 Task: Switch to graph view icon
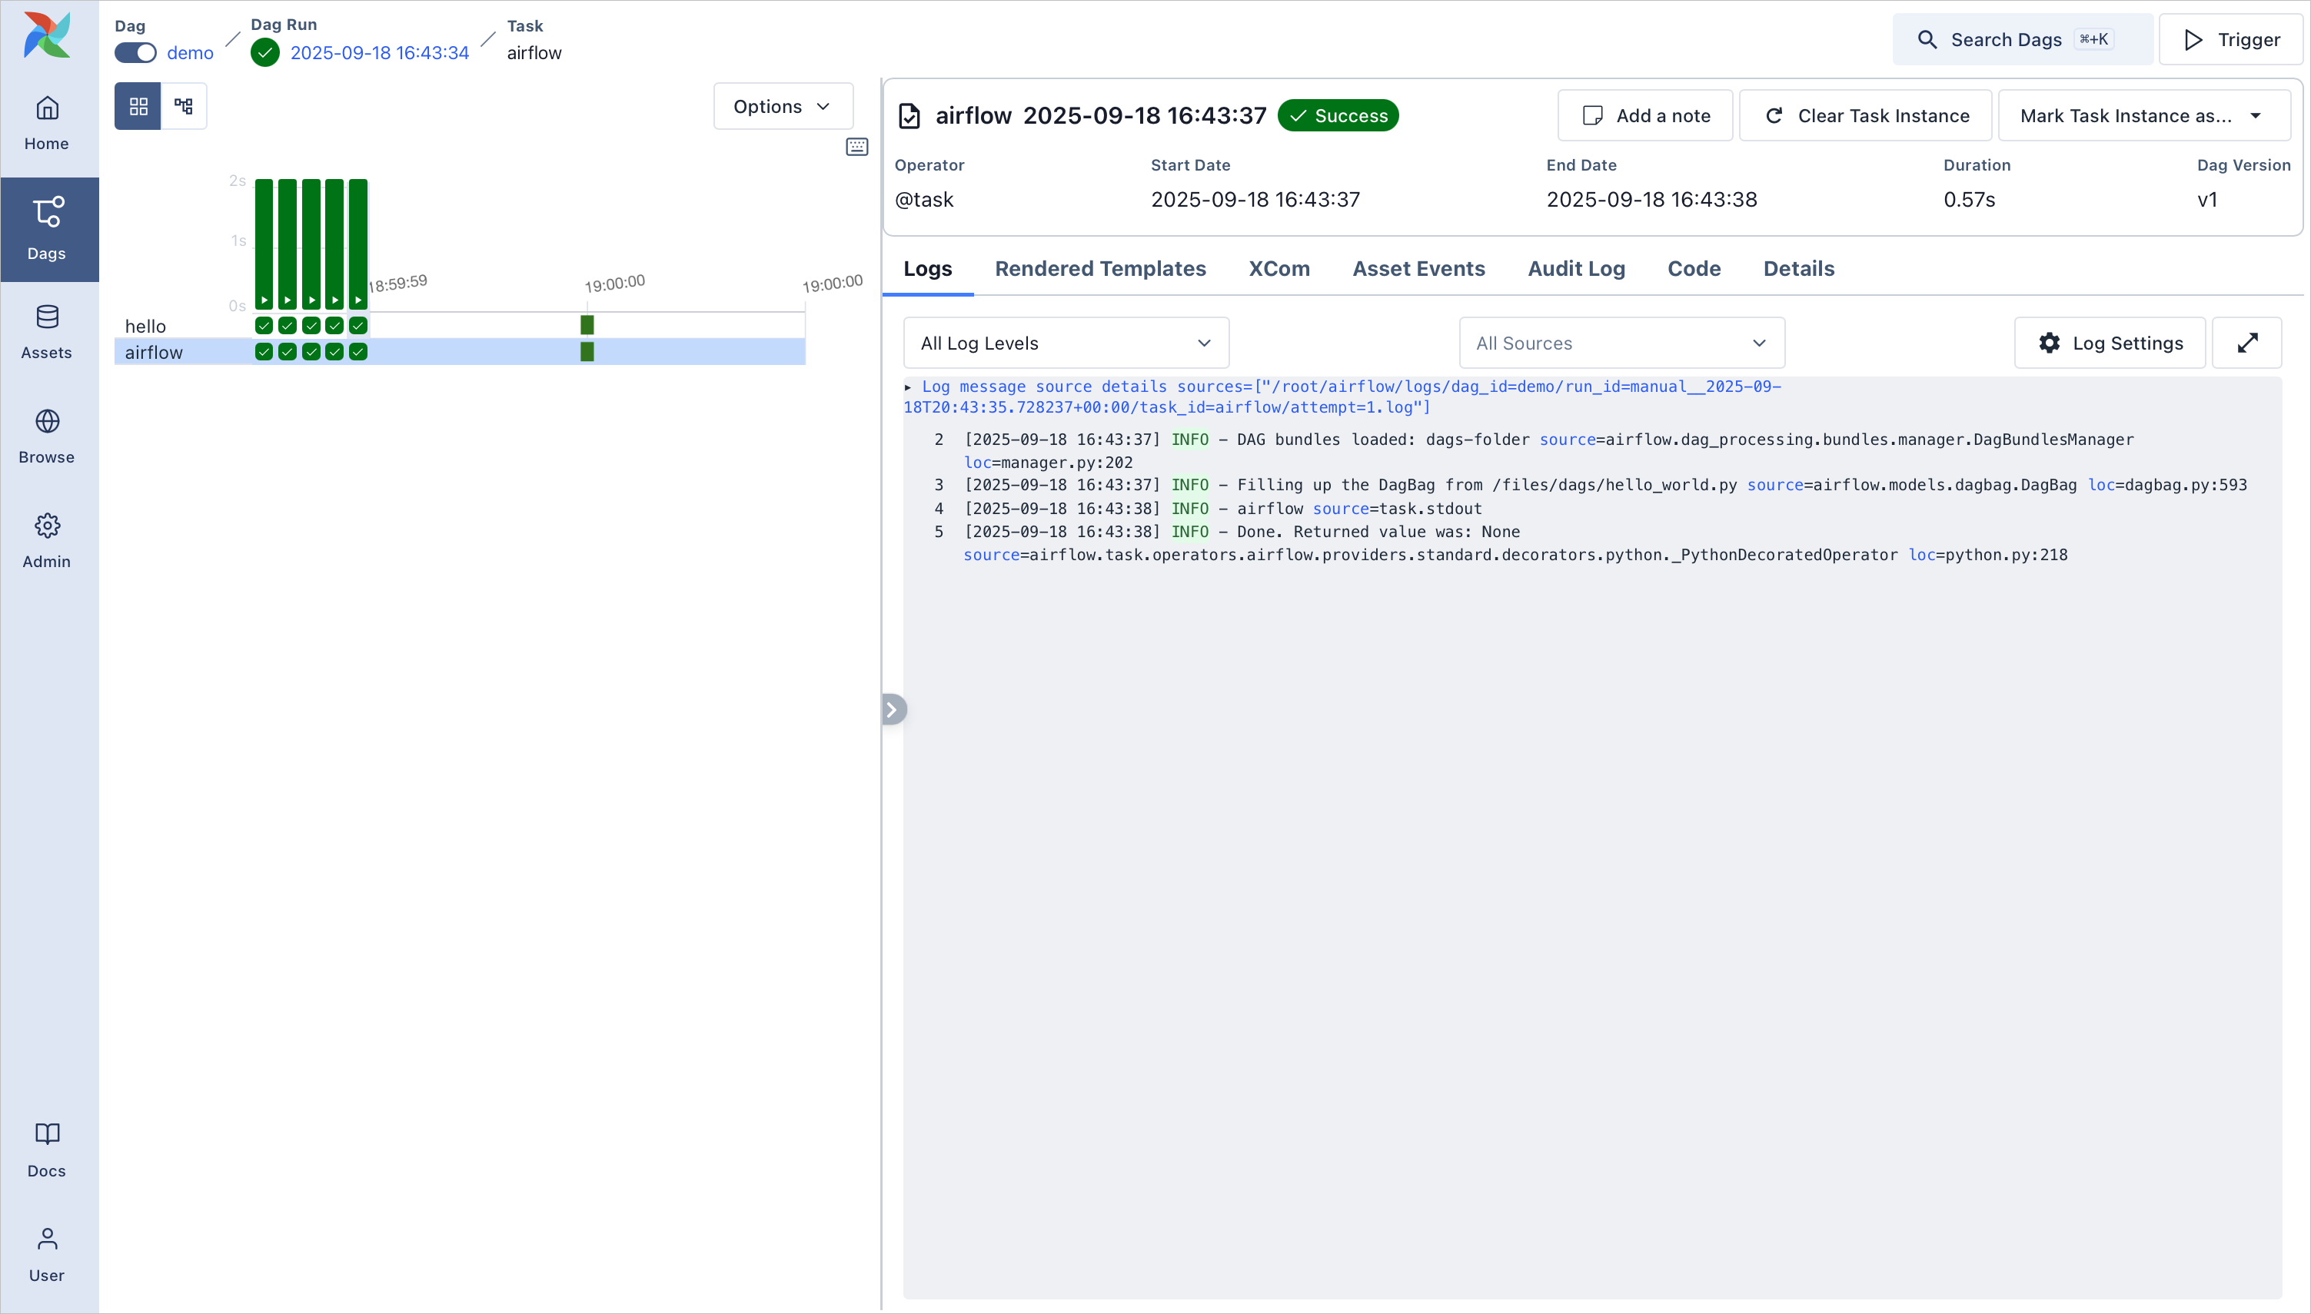[x=185, y=107]
